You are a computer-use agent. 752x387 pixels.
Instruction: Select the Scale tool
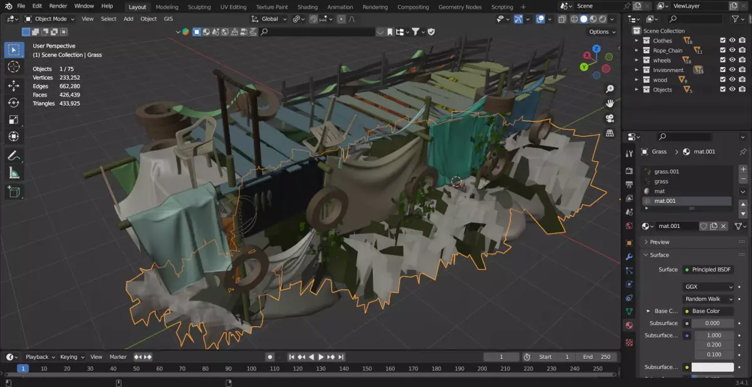pyautogui.click(x=14, y=120)
